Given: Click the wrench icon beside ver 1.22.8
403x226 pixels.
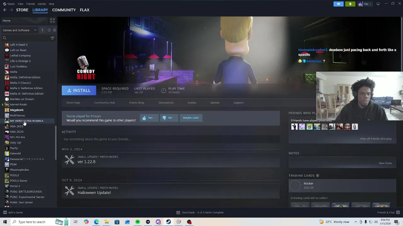Looking at the screenshot, I should point(69,159).
